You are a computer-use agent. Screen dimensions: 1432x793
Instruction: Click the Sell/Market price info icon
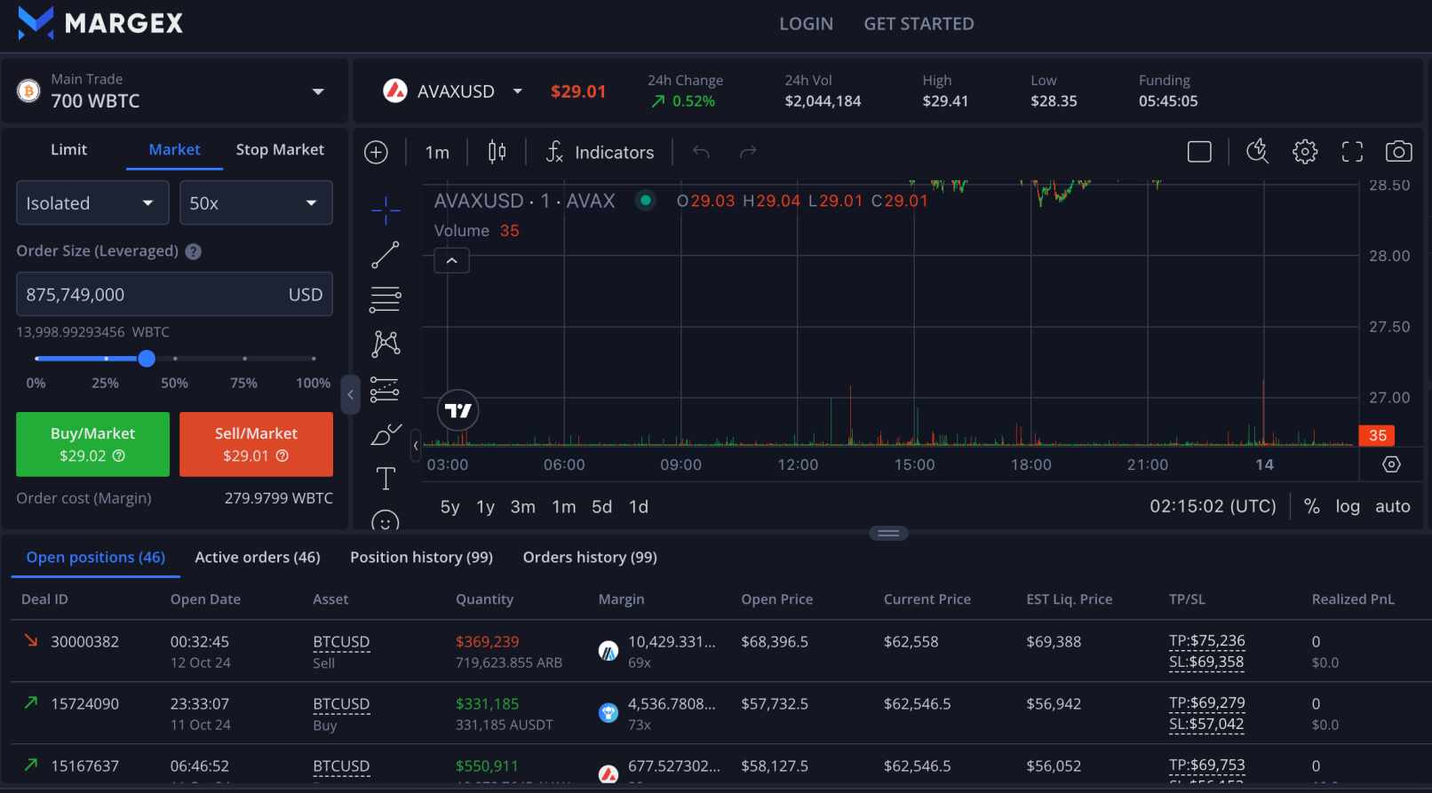282,456
